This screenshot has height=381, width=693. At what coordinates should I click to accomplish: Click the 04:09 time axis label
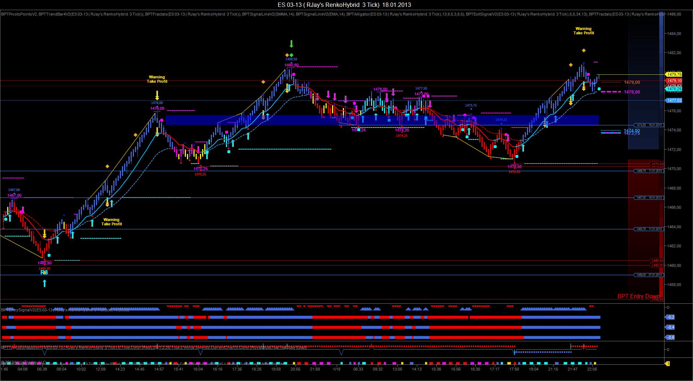tap(22, 369)
